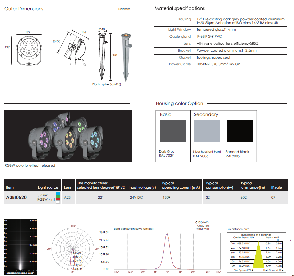Viewport: 294px width, 276px height.
Task: Click the grey rendered spike image
Action: [126, 55]
